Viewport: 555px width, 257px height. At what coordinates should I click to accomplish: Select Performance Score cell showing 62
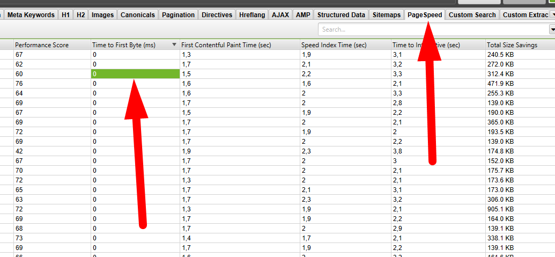(x=52, y=64)
